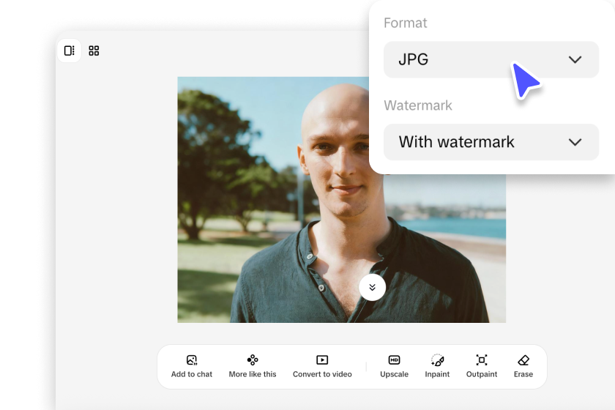Click the portrait photo of the man
This screenshot has width=615, height=410.
(x=293, y=205)
